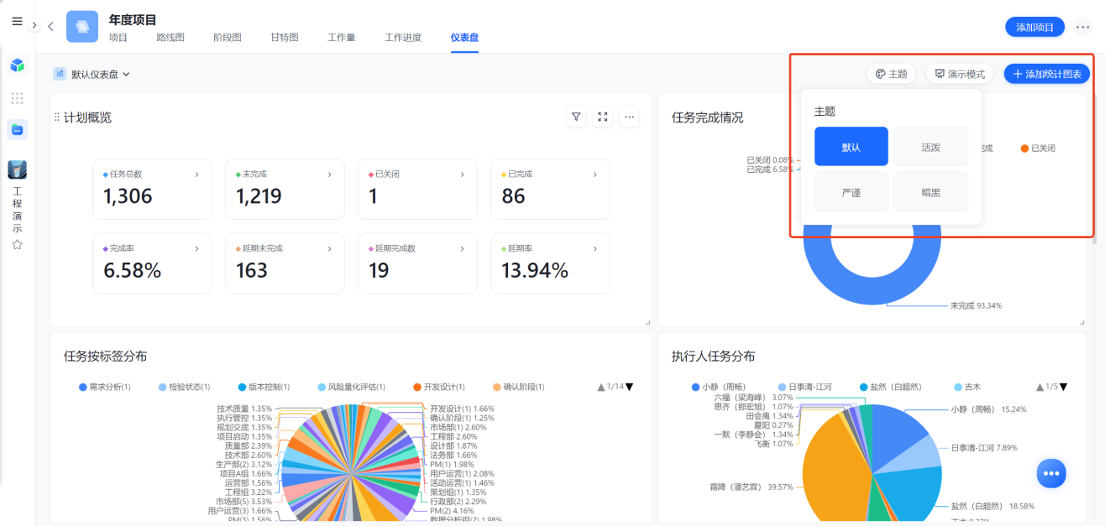
Task: Expand the 延期未完成 card arrow
Action: coord(329,248)
